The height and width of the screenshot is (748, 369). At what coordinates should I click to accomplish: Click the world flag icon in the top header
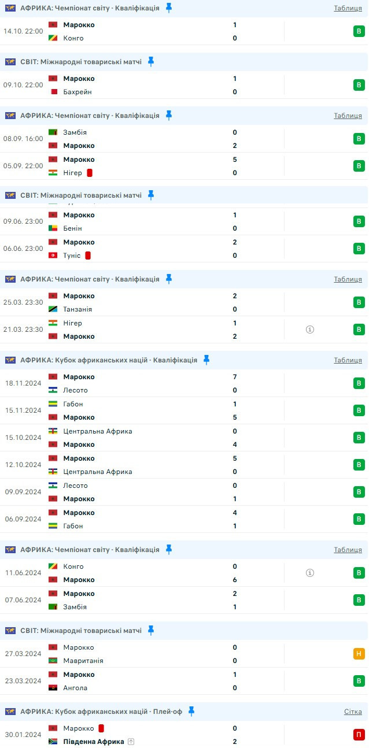[x=10, y=8]
